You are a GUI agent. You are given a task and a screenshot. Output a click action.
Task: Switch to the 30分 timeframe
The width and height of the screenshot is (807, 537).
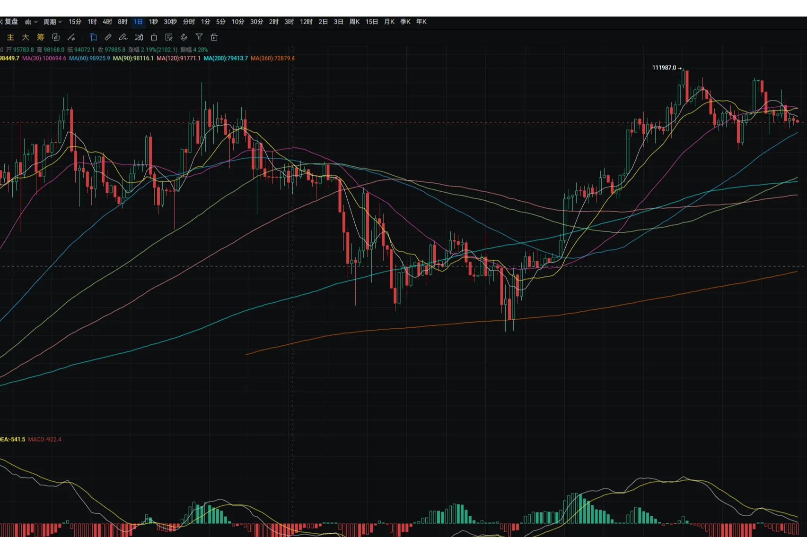256,22
